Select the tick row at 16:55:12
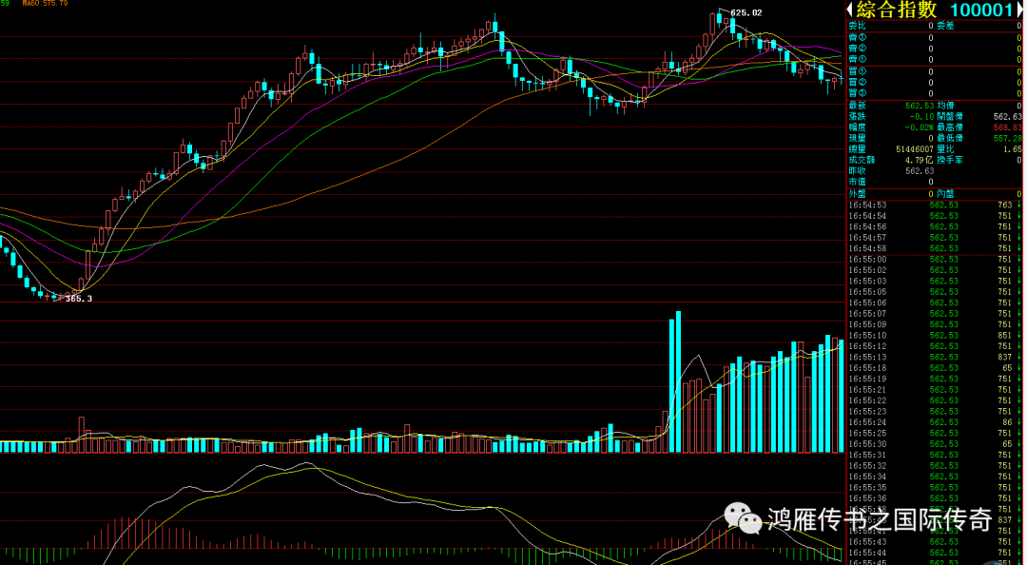This screenshot has height=565, width=1027. [935, 346]
